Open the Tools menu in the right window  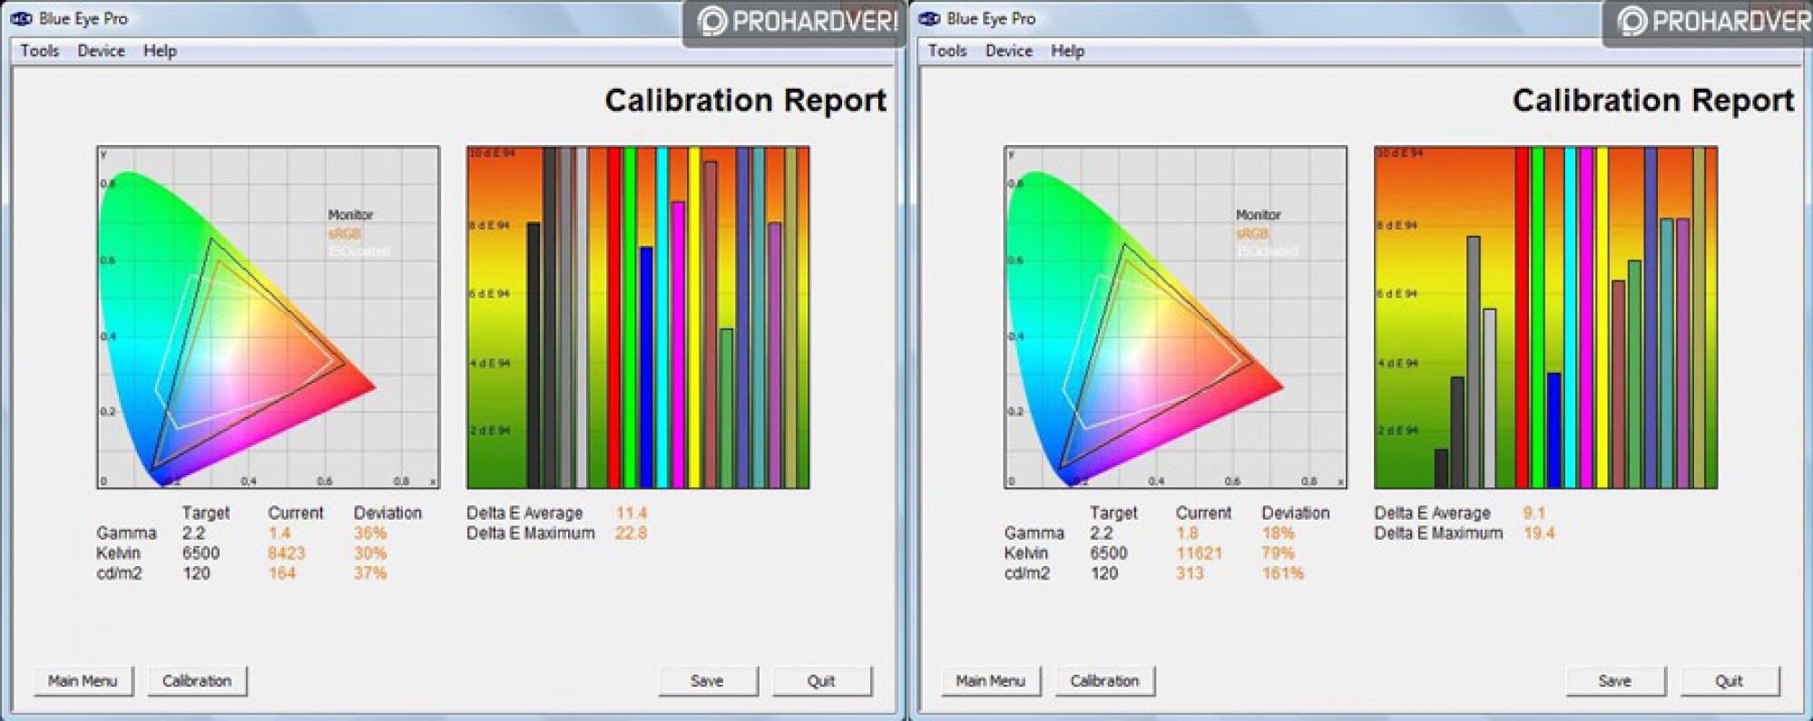947,51
